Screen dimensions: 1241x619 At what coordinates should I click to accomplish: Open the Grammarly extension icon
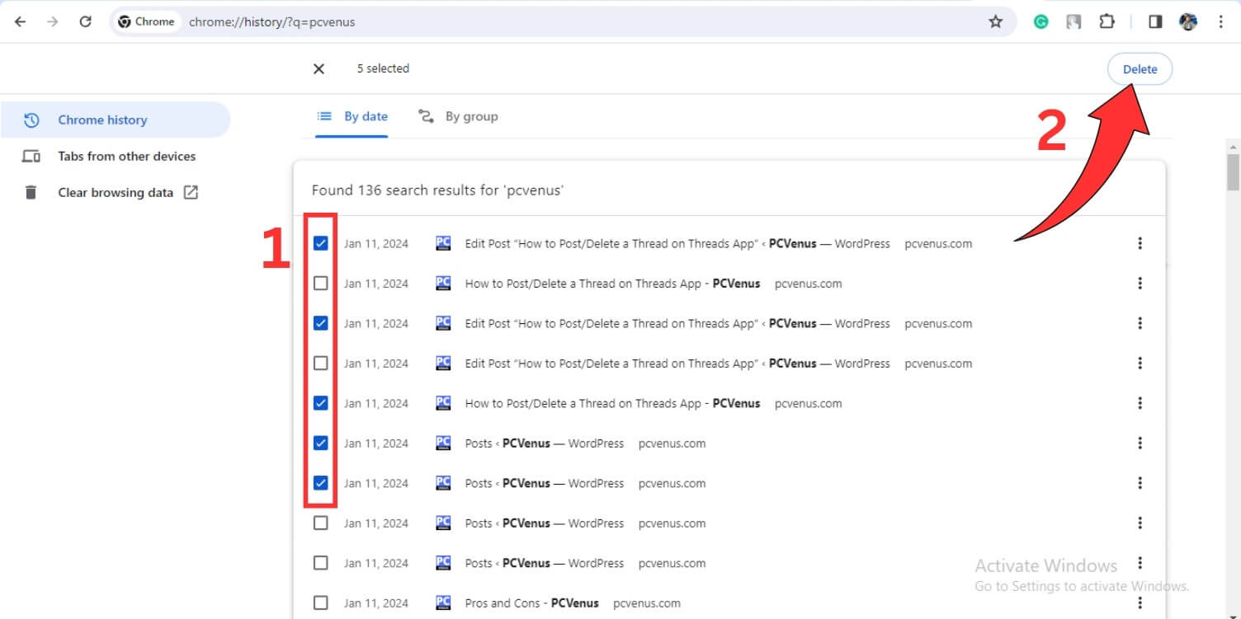pos(1041,22)
